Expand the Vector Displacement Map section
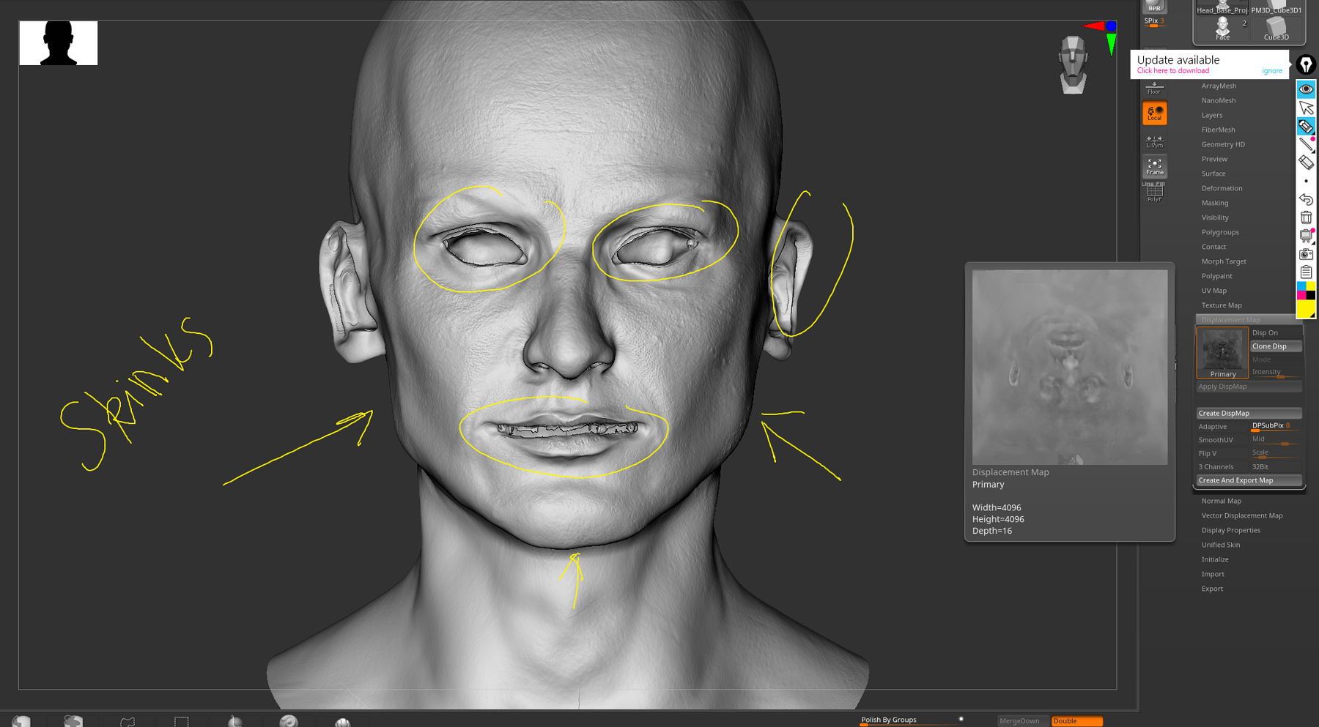The image size is (1319, 727). click(1241, 515)
